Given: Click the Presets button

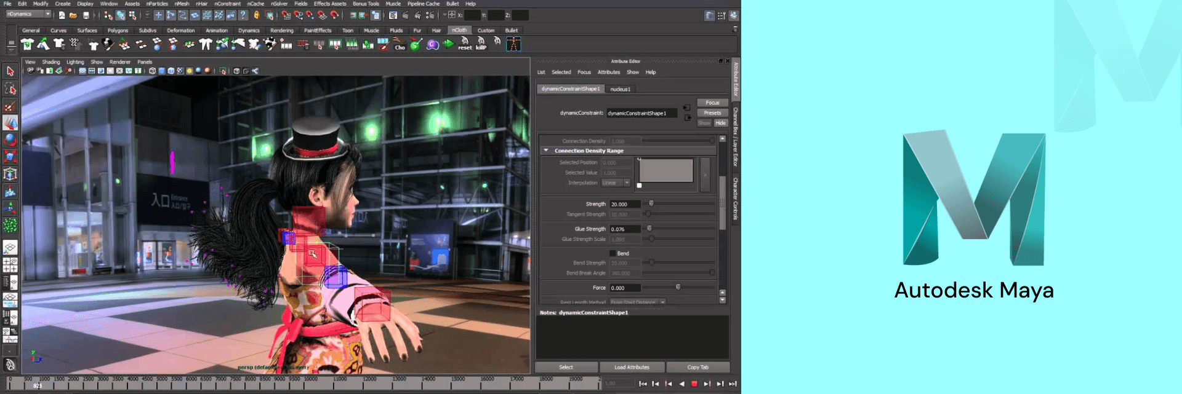Looking at the screenshot, I should [712, 112].
